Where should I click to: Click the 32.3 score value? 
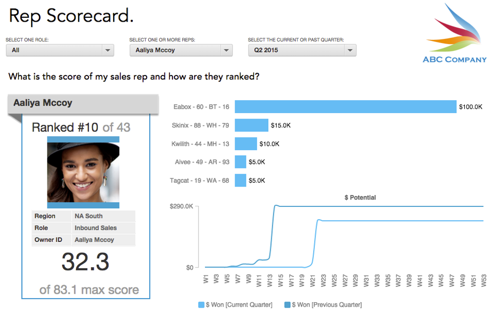pyautogui.click(x=85, y=262)
